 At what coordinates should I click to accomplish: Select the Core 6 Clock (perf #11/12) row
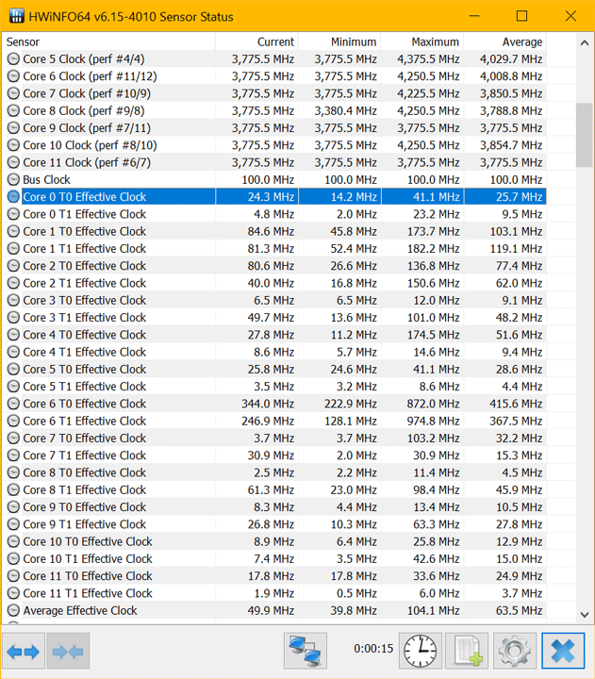(x=274, y=76)
